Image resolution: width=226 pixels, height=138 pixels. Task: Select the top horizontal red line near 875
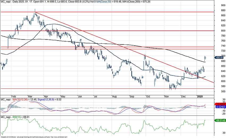click(x=106, y=12)
